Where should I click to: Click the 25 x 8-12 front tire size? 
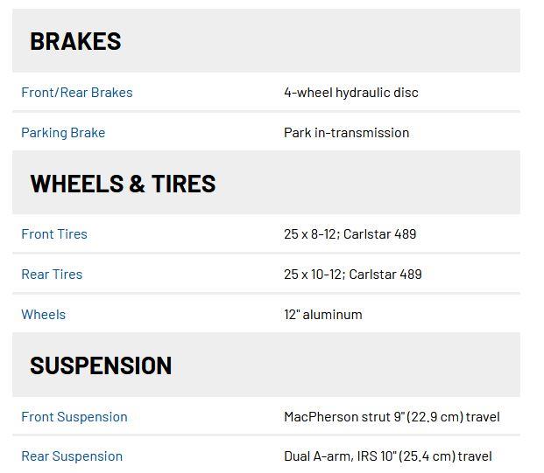coord(310,234)
